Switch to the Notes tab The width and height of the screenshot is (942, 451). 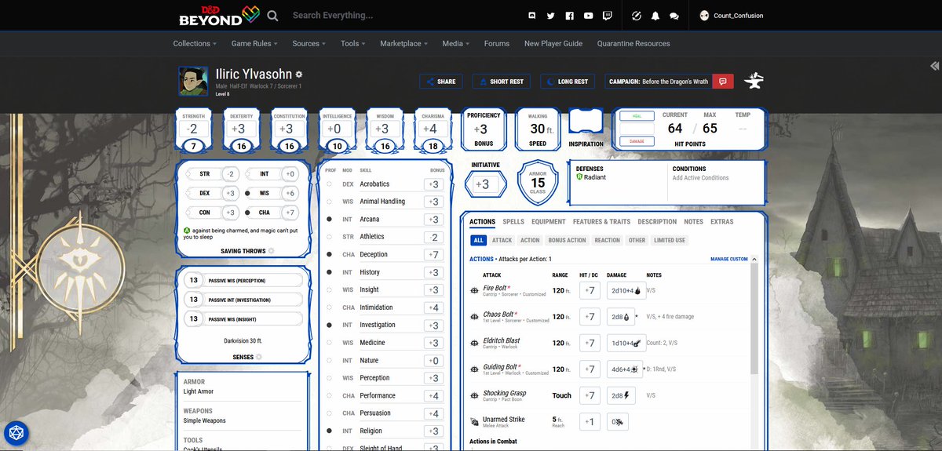693,222
